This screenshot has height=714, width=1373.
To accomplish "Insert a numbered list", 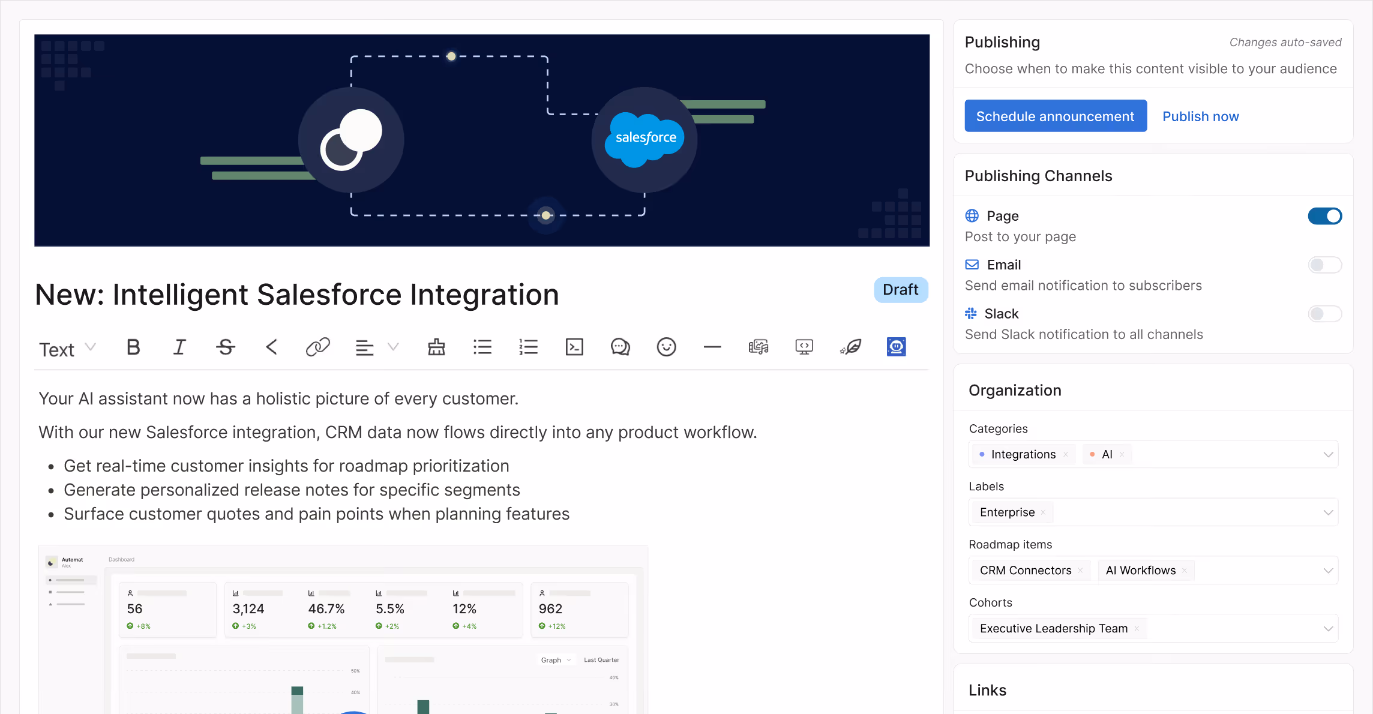I will pos(528,347).
